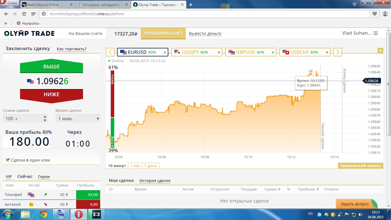Click the plus icon to add asset

click(380, 51)
